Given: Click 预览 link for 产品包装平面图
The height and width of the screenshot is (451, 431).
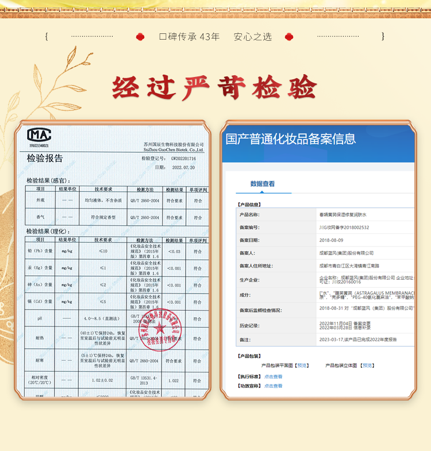Looking at the screenshot, I should coord(302,365).
